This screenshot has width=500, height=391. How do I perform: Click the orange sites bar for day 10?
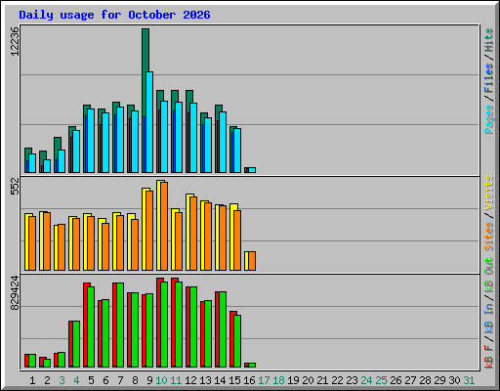(164, 226)
